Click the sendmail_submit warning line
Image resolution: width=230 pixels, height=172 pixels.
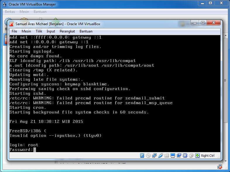87,98
